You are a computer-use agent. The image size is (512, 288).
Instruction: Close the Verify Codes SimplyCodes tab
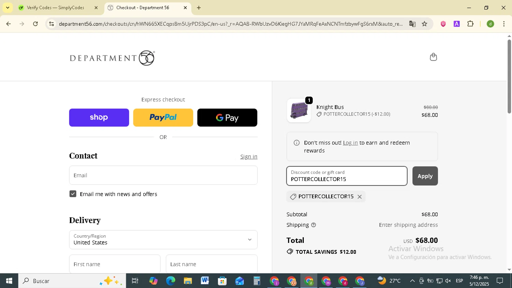coord(96,8)
